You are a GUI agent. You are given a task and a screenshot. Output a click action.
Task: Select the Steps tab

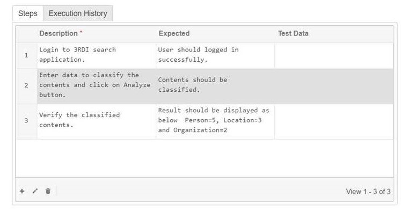tap(28, 13)
